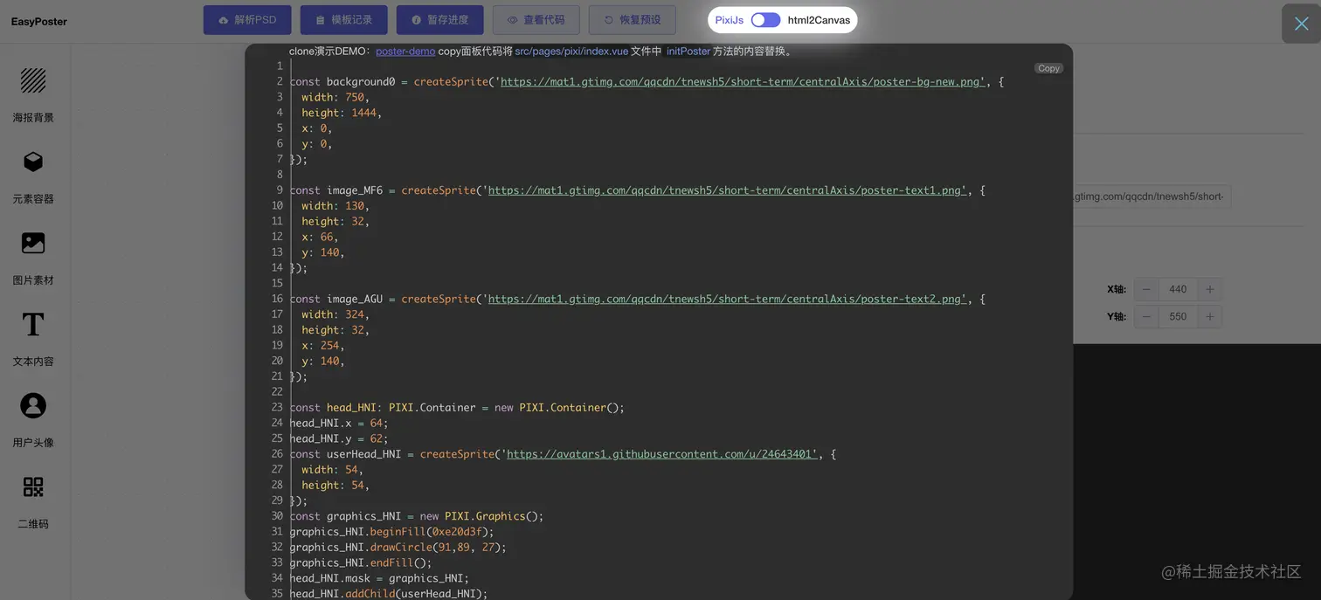Click the 恢复预设 restore preset button
Screen dimensions: 1321x600
tap(633, 20)
